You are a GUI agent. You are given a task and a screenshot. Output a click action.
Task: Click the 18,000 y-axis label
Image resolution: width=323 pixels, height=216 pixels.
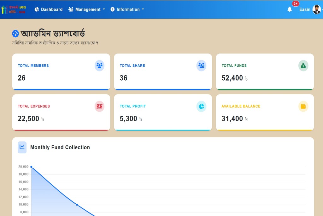(23, 174)
